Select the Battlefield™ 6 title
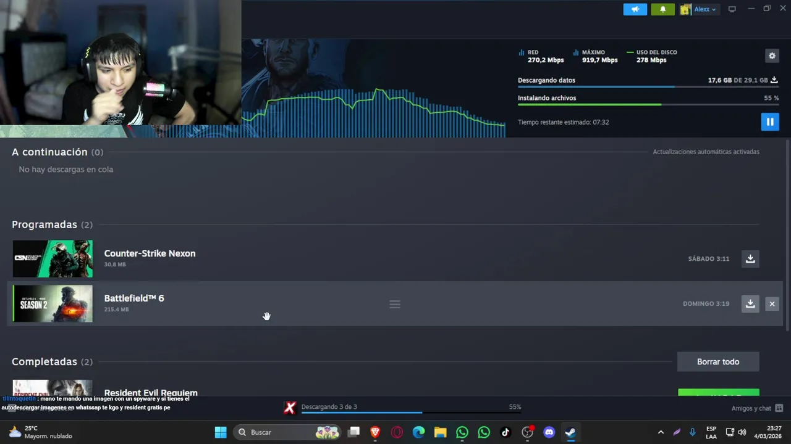Viewport: 791px width, 444px height. point(134,298)
